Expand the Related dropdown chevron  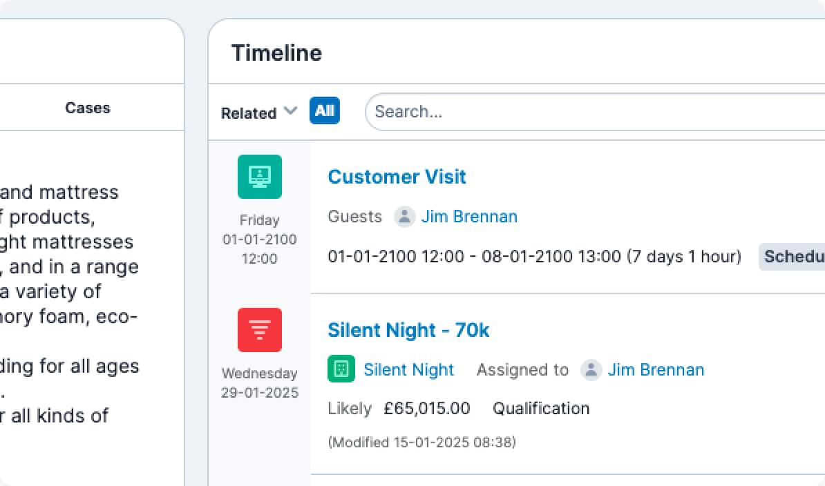290,111
